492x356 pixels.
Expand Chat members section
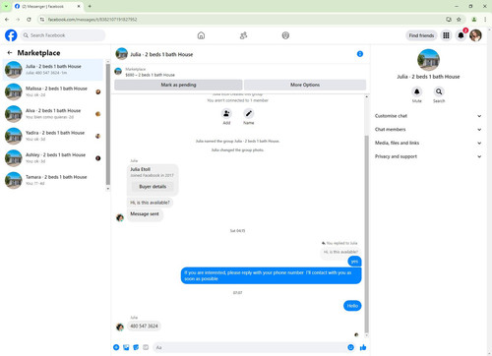point(428,130)
